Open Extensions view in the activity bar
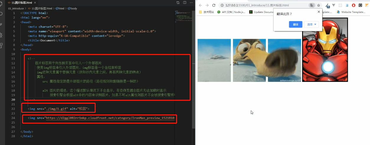 [1, 45]
